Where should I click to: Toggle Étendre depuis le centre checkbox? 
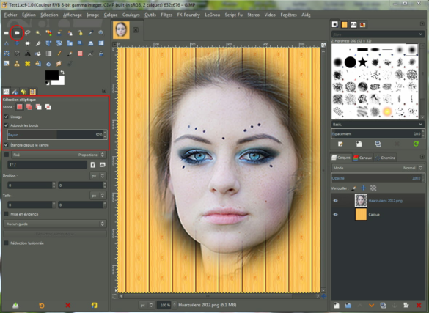pyautogui.click(x=6, y=145)
